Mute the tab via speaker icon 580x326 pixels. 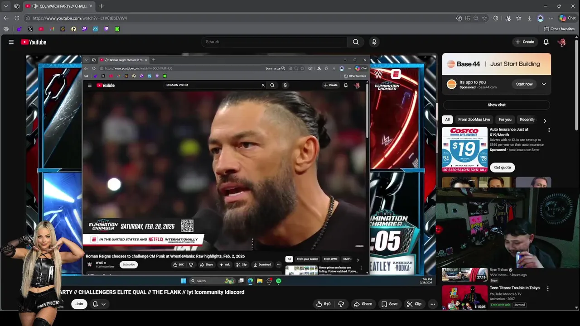(x=35, y=6)
